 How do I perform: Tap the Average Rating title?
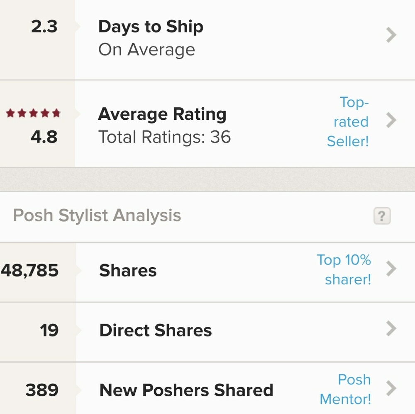162,114
